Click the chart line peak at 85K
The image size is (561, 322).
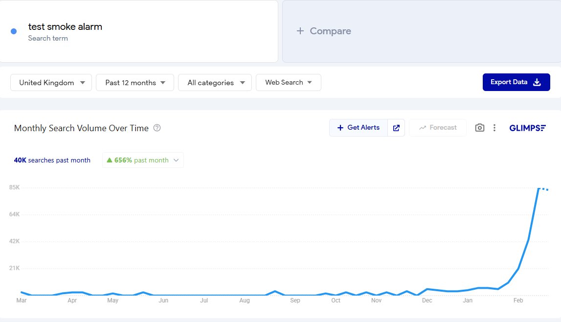click(x=539, y=188)
